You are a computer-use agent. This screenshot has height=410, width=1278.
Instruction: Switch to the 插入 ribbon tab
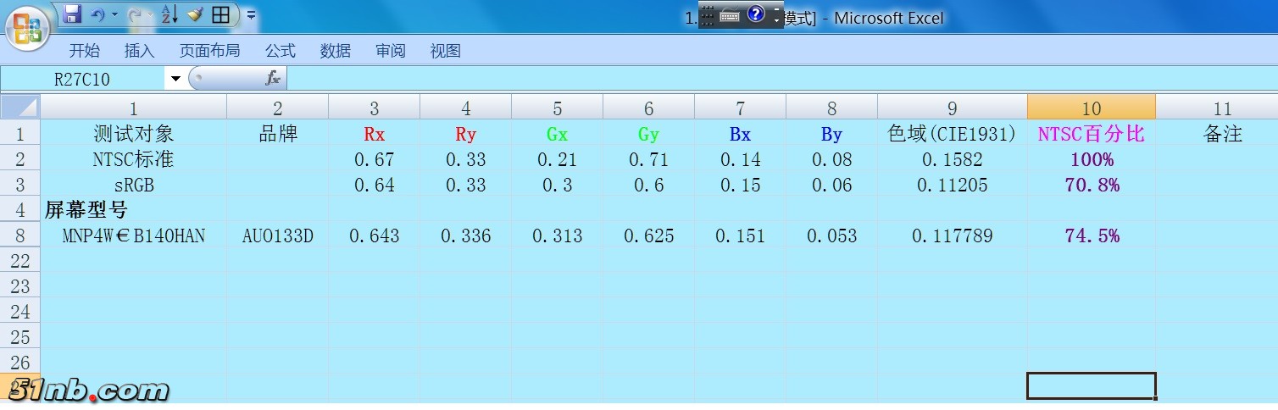click(139, 51)
